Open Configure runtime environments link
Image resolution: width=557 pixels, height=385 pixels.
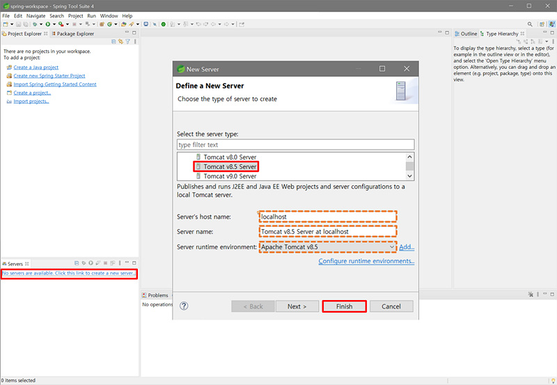coord(366,261)
